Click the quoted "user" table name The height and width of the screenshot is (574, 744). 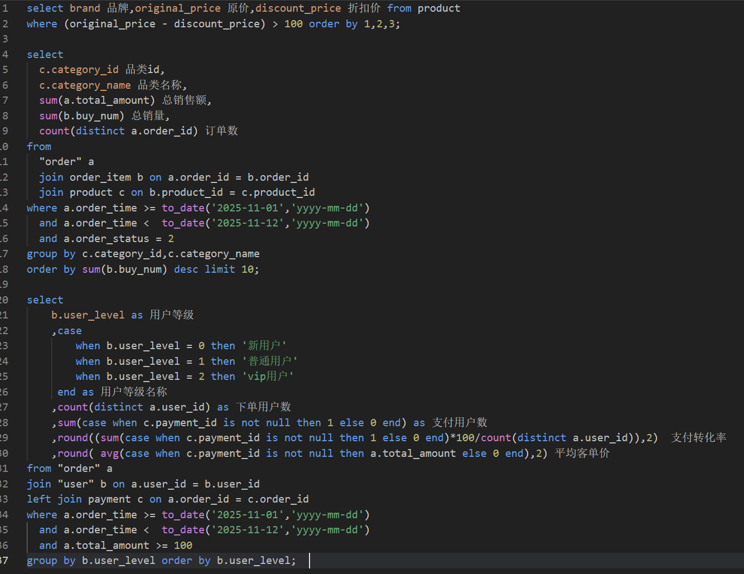coord(76,484)
